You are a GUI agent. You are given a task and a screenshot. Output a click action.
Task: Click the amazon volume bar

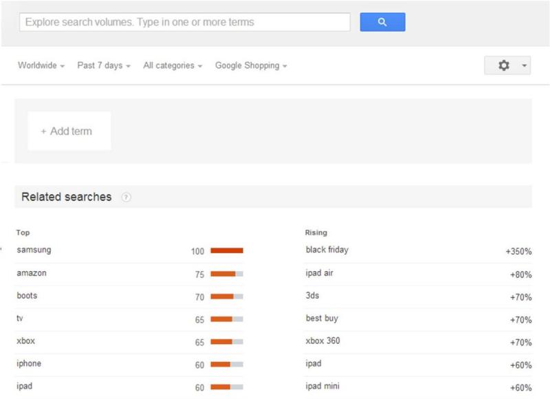click(x=227, y=274)
